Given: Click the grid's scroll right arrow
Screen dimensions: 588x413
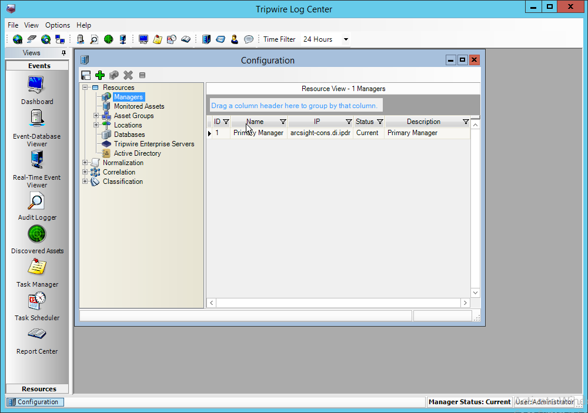Looking at the screenshot, I should [x=465, y=303].
